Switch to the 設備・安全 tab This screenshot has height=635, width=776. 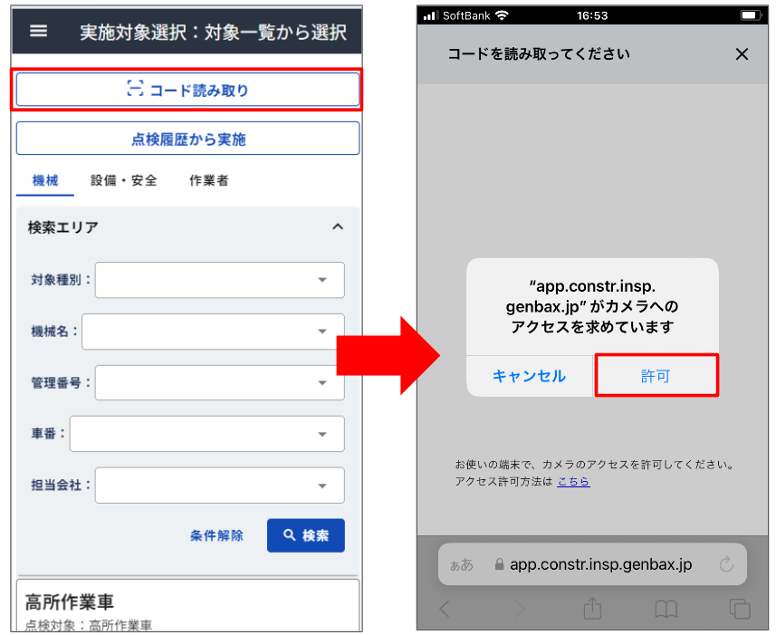[124, 180]
